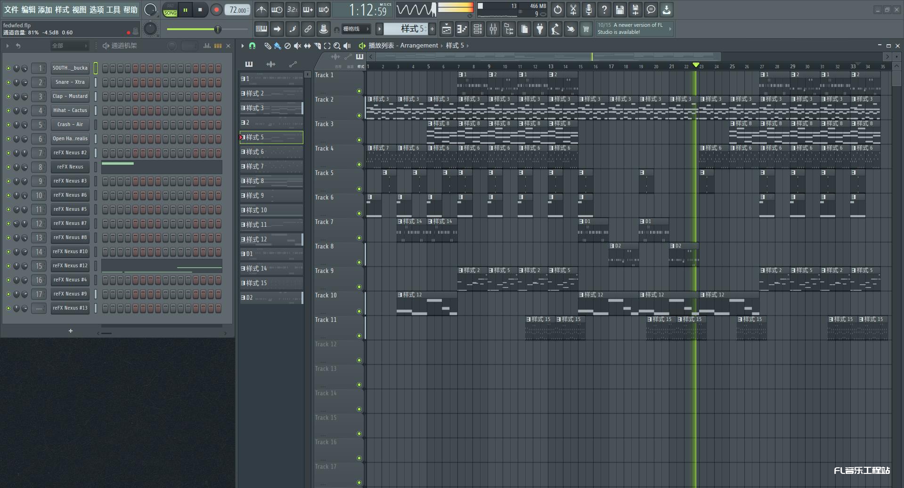Save the project with the disk icon

click(620, 9)
